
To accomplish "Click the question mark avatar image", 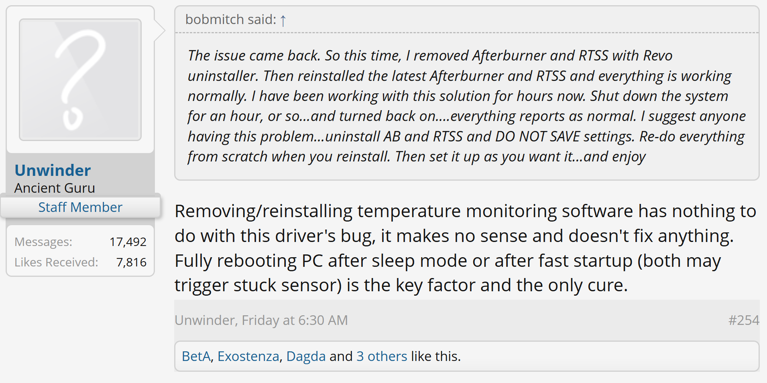I will point(80,80).
